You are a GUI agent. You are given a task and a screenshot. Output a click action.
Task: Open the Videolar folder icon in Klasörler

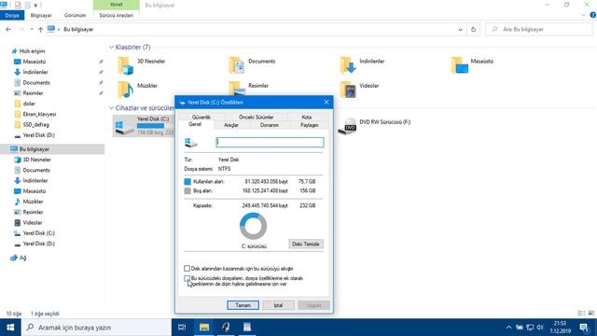tap(348, 90)
